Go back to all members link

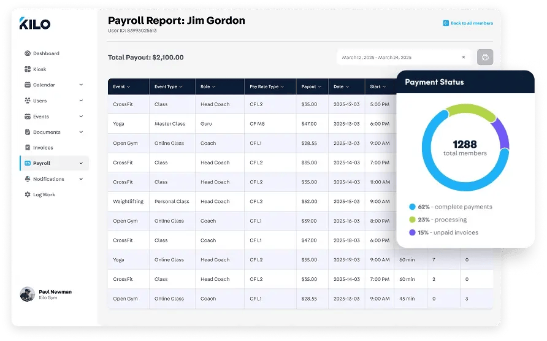[468, 23]
